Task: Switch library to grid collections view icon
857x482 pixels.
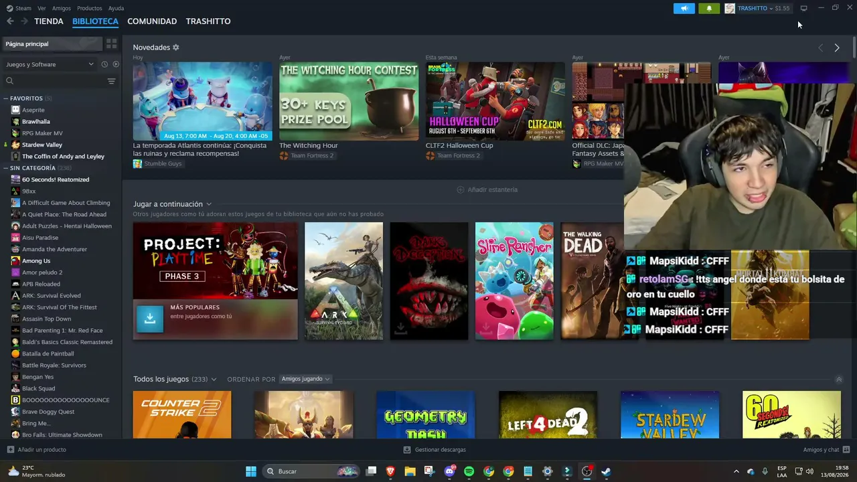Action: point(111,44)
